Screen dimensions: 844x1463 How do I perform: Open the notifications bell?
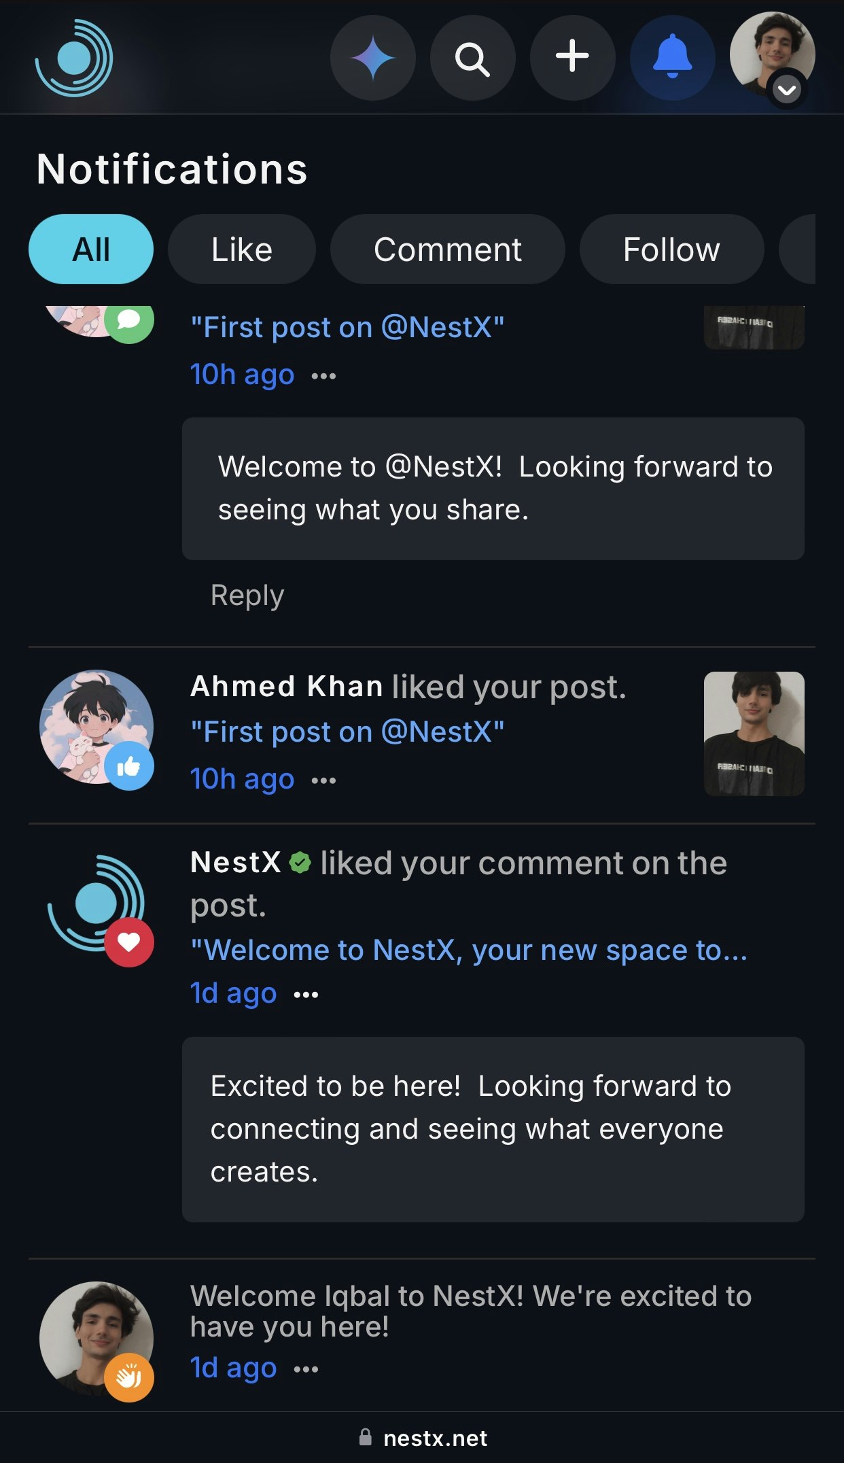[672, 58]
